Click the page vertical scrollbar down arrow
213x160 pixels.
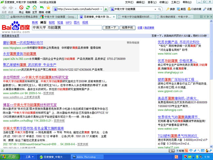(x=211, y=147)
